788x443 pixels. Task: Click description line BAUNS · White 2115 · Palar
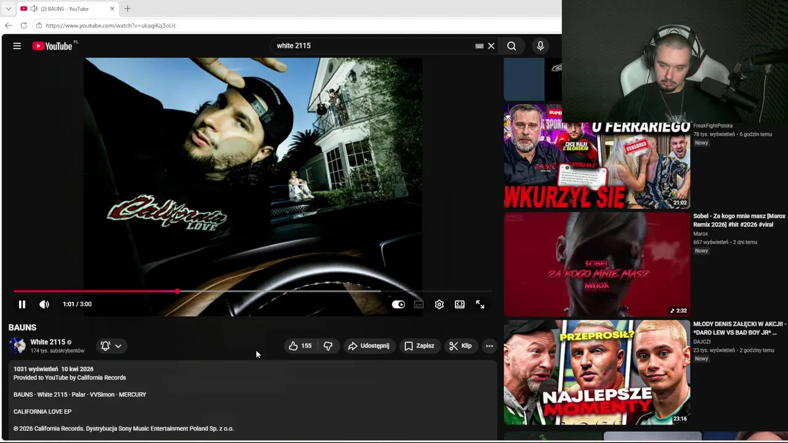[x=80, y=394]
